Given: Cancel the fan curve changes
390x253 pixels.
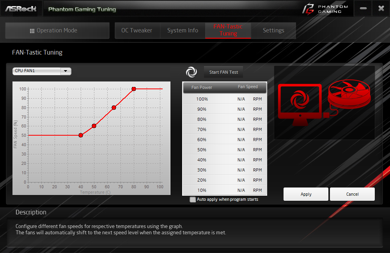Looking at the screenshot, I should pos(352,194).
